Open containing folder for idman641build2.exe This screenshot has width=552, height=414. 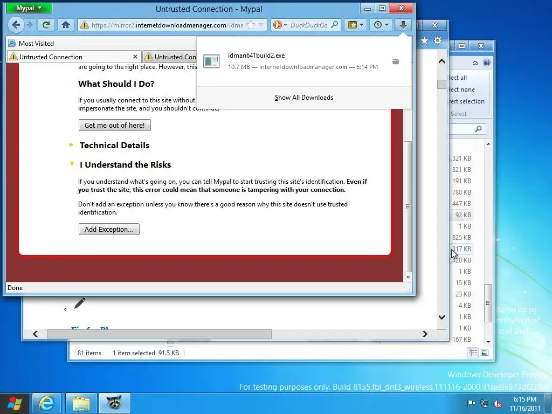(396, 61)
